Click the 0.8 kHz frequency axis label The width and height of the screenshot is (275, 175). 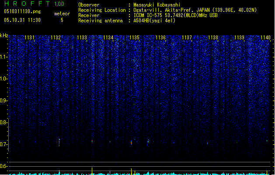coord(4,122)
